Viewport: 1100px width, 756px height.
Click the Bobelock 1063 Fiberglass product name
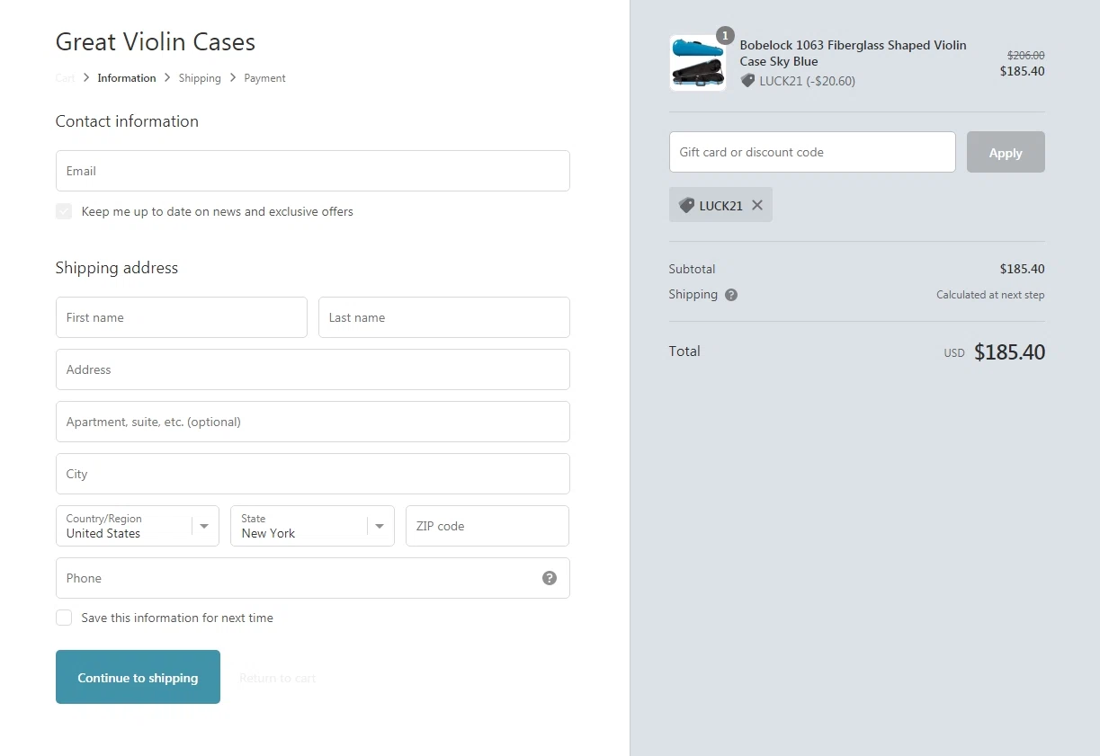853,53
